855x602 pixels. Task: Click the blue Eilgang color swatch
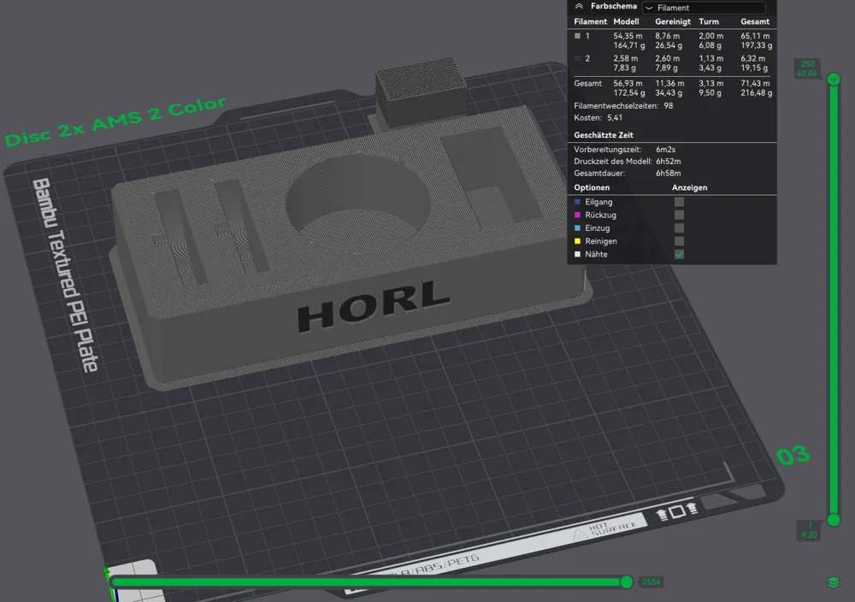[577, 202]
